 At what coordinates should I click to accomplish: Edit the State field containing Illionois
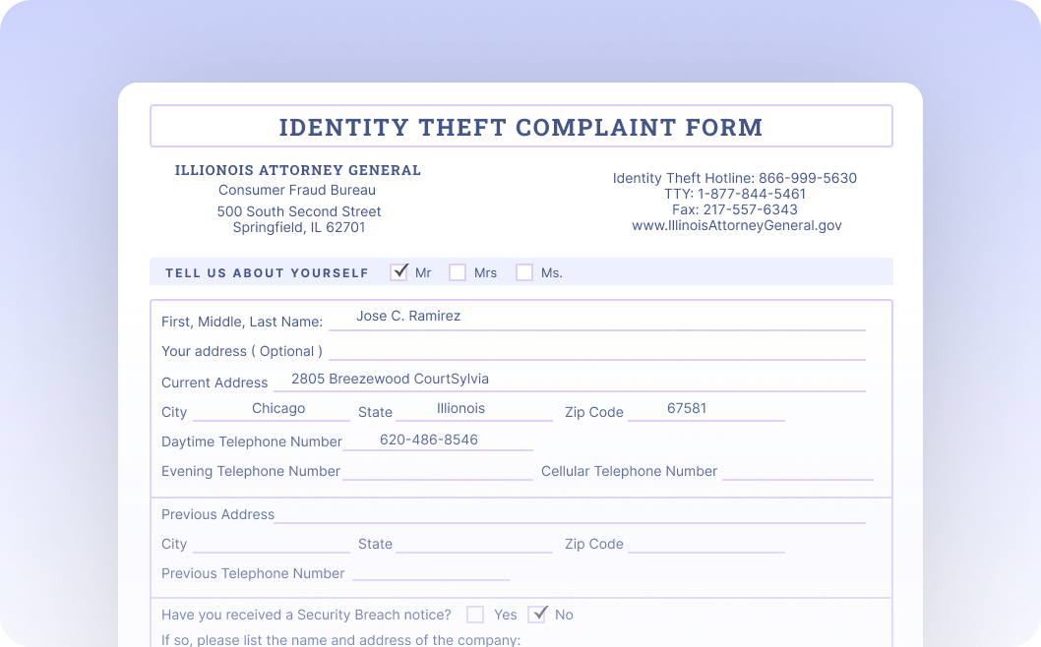click(x=474, y=410)
